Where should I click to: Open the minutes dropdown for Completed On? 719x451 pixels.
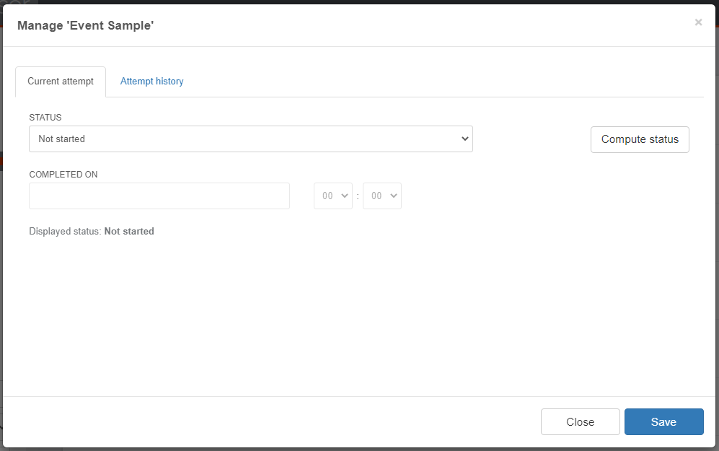382,196
